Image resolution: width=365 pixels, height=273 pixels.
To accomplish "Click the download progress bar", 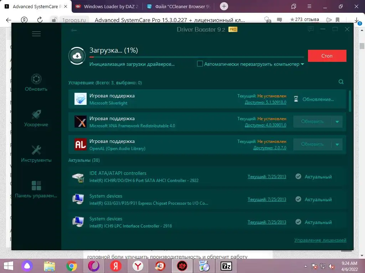I will (197, 57).
